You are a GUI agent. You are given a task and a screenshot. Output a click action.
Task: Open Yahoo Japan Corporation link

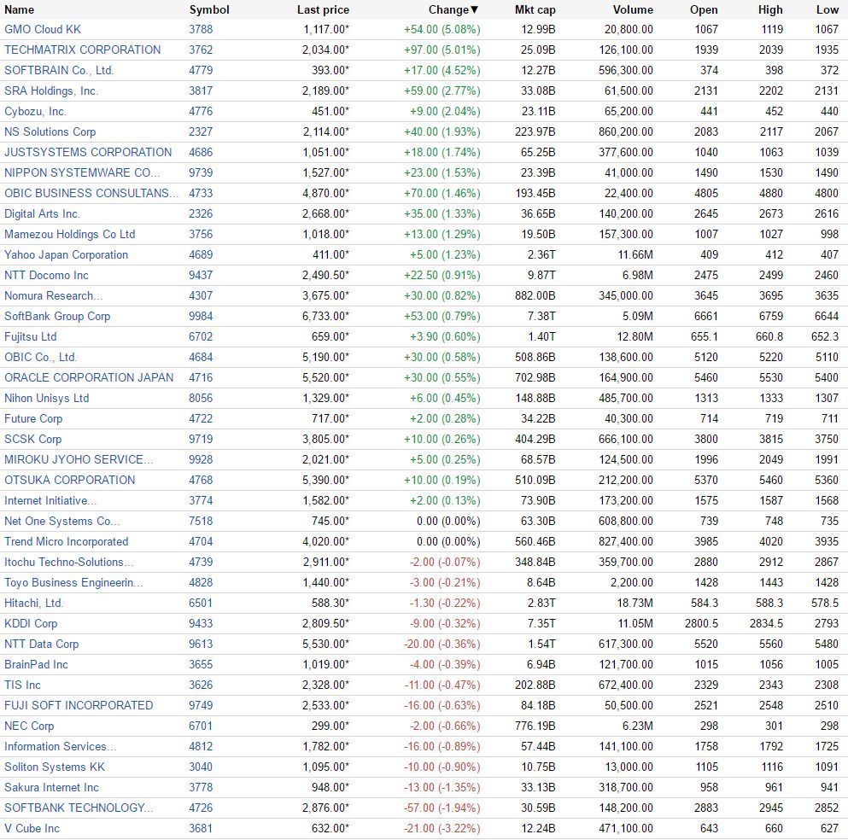coord(66,255)
